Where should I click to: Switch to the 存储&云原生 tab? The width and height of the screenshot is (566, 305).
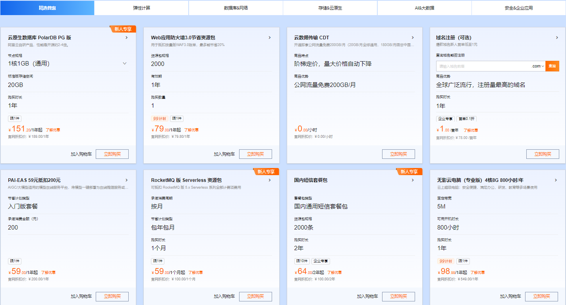coord(330,8)
